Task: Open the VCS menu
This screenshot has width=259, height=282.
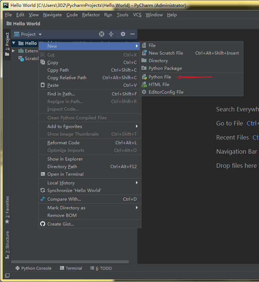Action: pyautogui.click(x=137, y=15)
